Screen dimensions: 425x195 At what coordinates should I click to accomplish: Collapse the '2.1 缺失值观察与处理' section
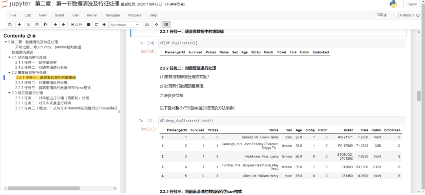9,57
